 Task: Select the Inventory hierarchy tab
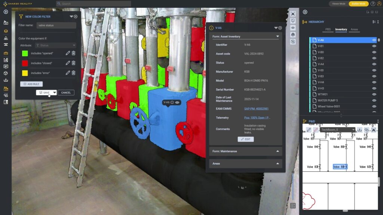tap(341, 29)
